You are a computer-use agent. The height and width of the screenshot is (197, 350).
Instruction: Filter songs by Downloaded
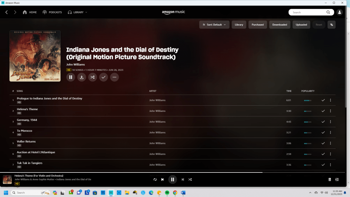tap(280, 25)
